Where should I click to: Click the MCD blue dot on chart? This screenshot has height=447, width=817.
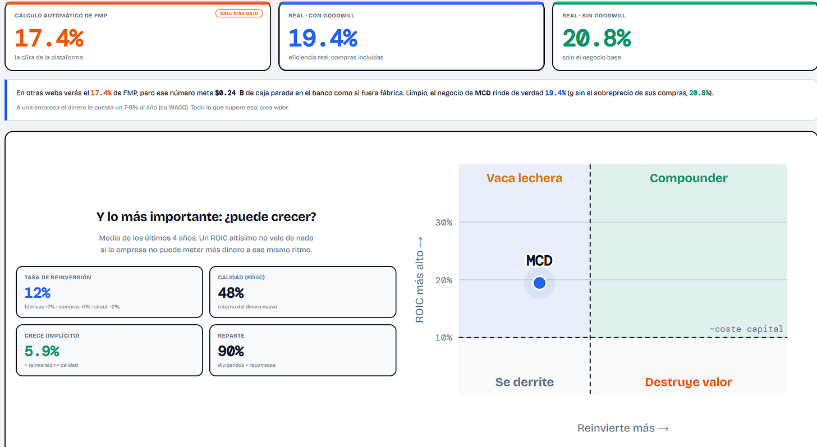(x=539, y=283)
